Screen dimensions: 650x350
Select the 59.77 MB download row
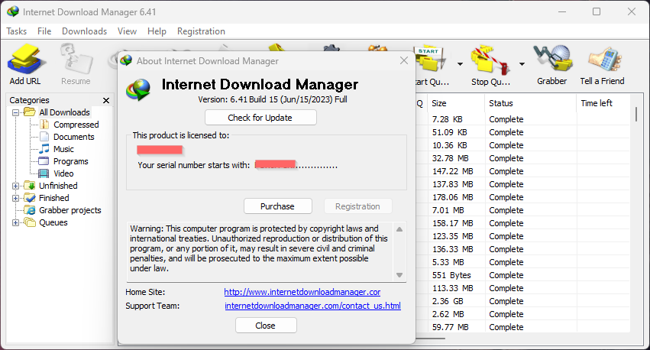pos(522,327)
